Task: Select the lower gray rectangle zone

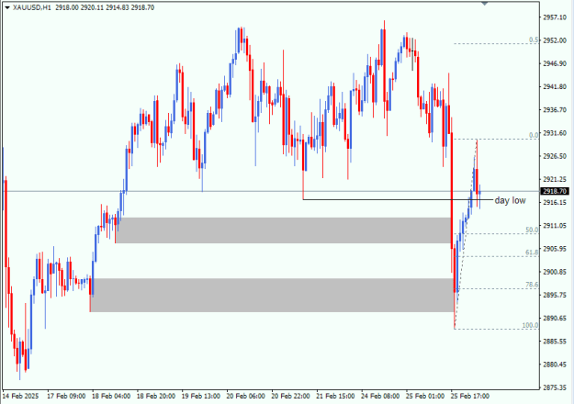Action: pos(272,295)
